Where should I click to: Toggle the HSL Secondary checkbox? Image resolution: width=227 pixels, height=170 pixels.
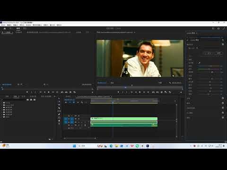click(223, 113)
